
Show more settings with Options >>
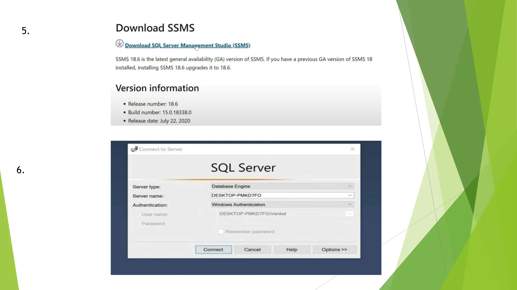coord(334,249)
